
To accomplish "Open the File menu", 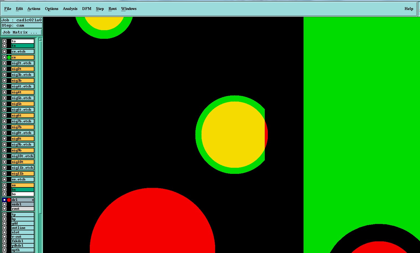I will (x=8, y=9).
